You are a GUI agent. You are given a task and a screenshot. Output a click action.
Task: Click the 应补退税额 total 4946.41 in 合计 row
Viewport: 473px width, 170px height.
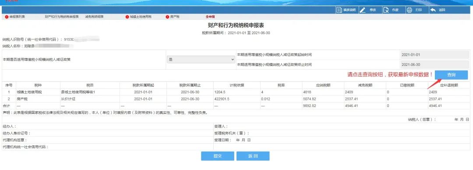436,106
